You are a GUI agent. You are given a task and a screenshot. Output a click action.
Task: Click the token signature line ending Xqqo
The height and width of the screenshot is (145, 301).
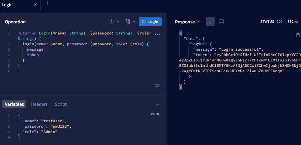click(232, 71)
